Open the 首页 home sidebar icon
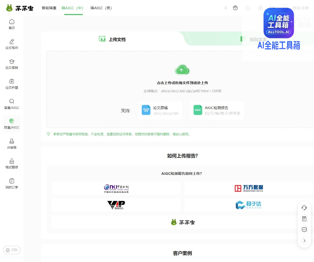 (x=12, y=24)
